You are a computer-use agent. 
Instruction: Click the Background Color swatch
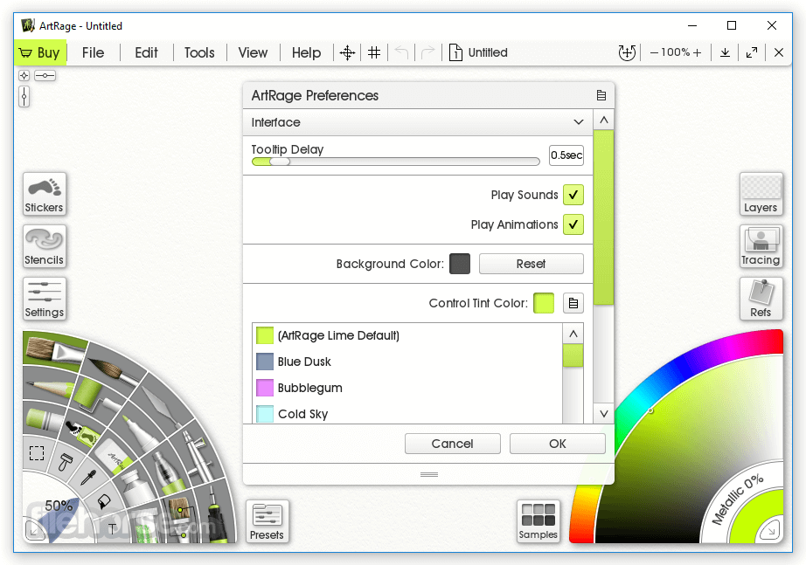coord(460,264)
